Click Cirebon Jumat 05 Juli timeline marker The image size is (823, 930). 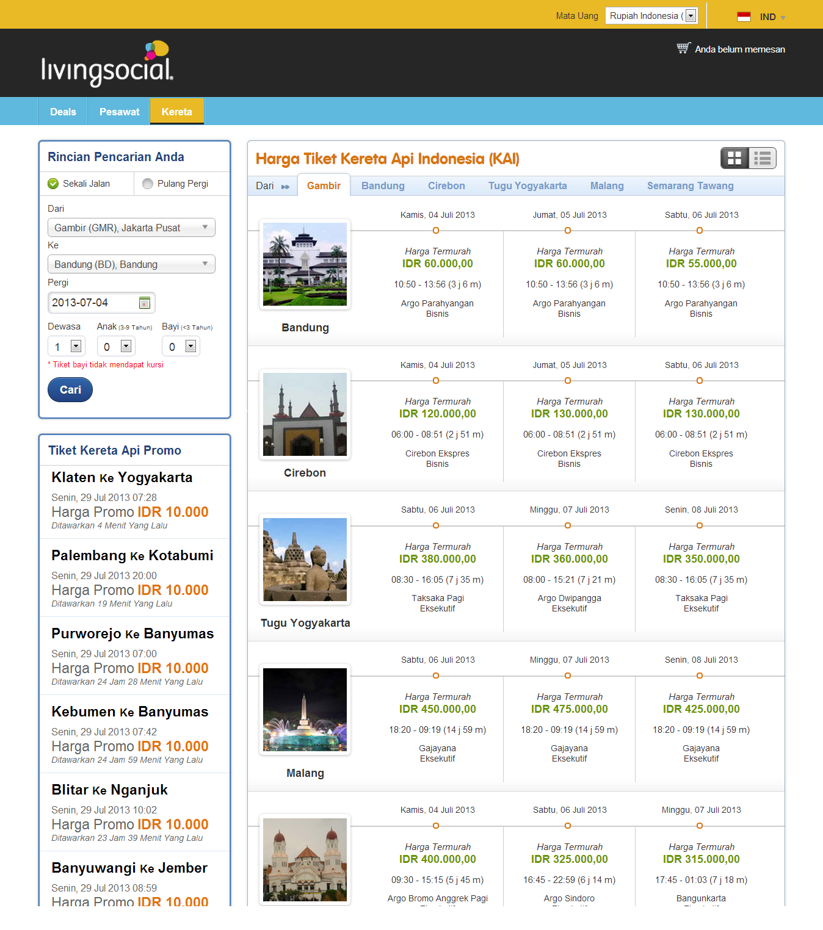click(x=568, y=381)
